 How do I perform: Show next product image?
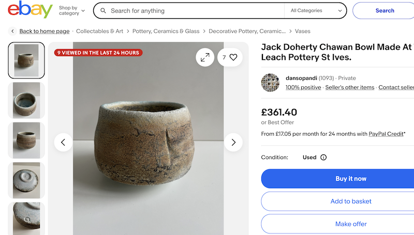pos(233,142)
